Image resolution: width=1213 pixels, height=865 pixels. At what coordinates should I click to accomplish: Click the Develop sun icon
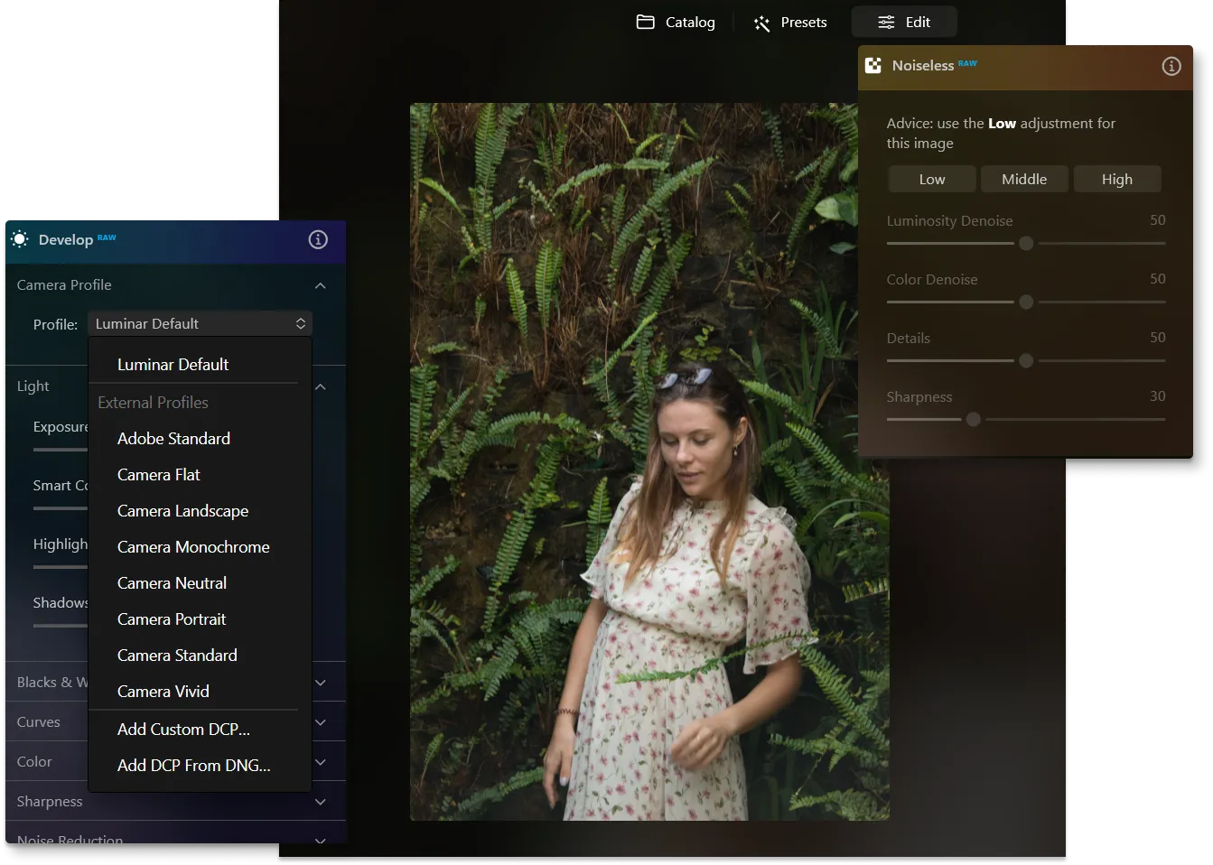point(20,239)
